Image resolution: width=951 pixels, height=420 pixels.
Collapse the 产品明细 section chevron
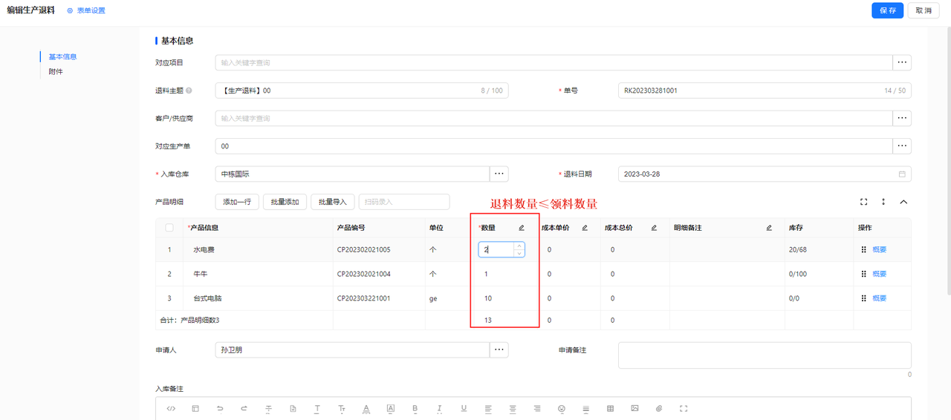pos(903,202)
